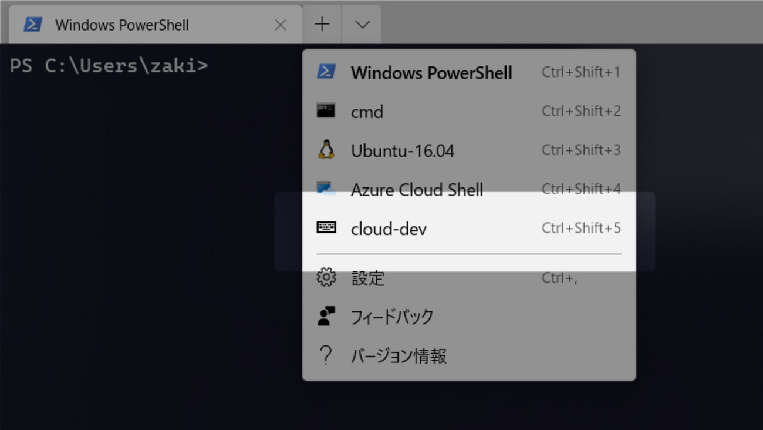Screen dimensions: 763x430
Task: Click the feedback person icon
Action: (326, 317)
